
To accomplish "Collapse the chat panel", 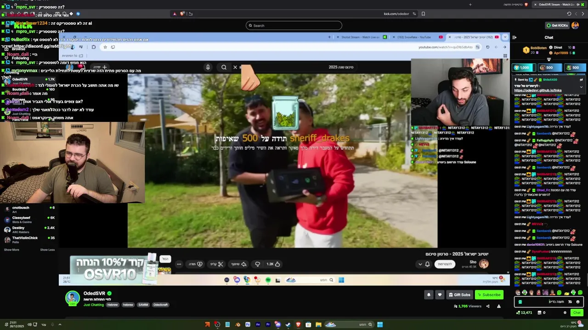I will point(514,38).
